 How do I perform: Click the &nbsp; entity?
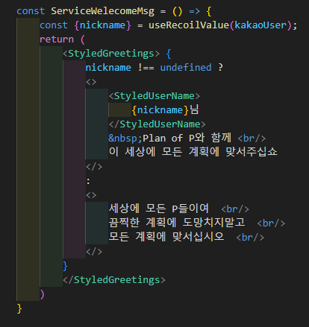pyautogui.click(x=125, y=139)
